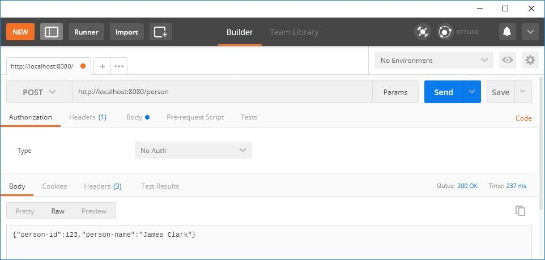545x260 pixels.
Task: Click the Code link
Action: click(x=523, y=118)
